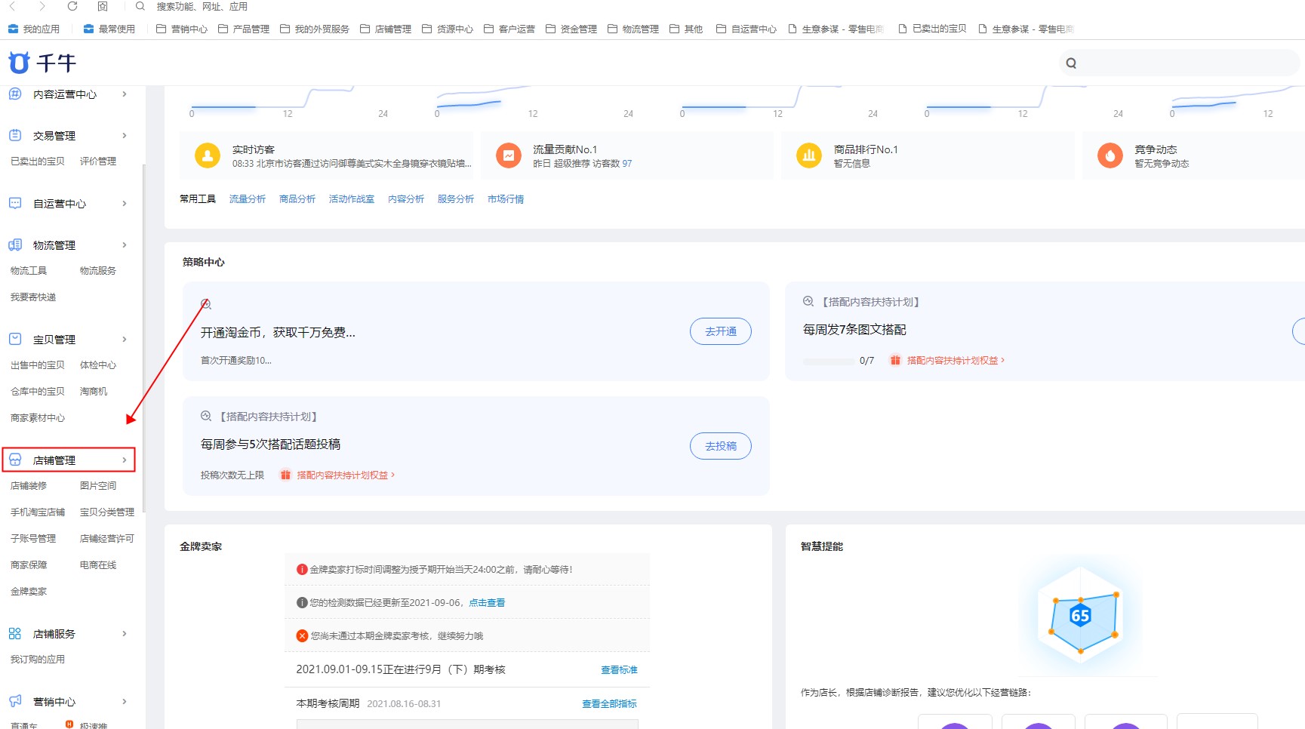Click the 营销中心 sidebar icon
Screen dimensions: 1305x729
tap(14, 701)
